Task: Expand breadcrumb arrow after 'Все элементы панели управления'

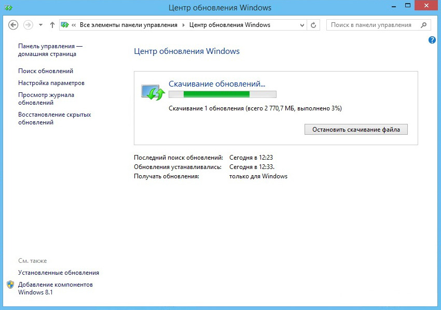Action: [x=183, y=25]
